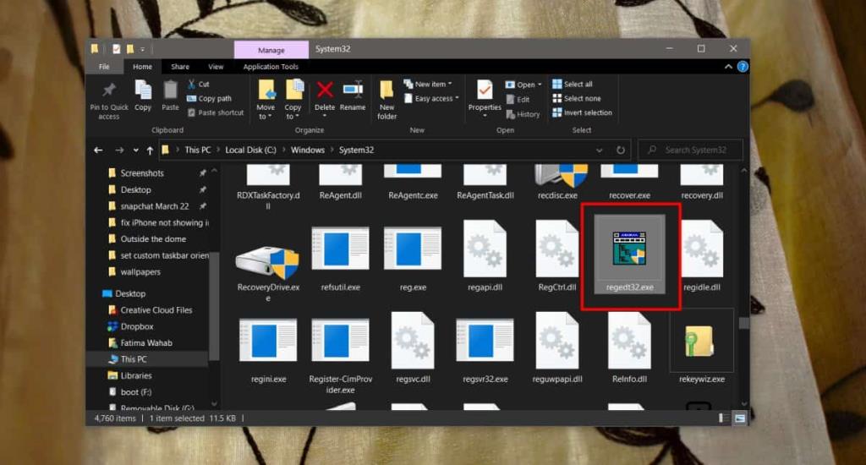
Task: Select the reg.exe file icon
Action: click(x=413, y=249)
